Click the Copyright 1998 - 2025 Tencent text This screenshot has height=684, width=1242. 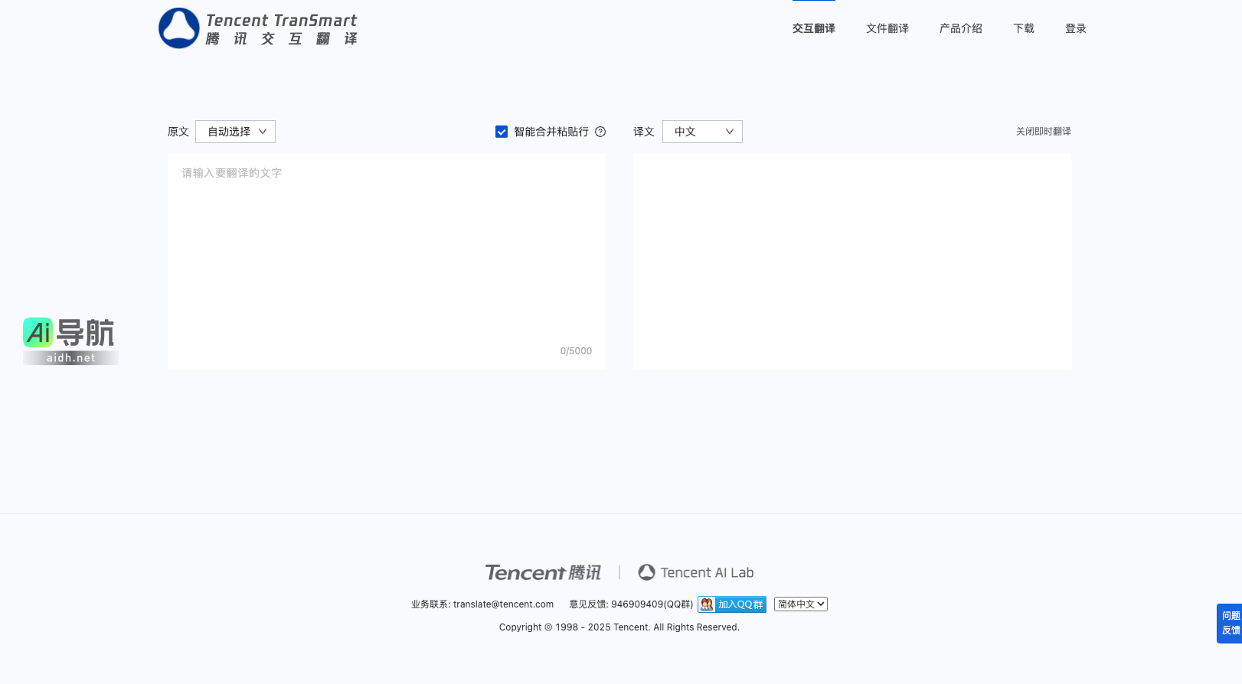619,627
